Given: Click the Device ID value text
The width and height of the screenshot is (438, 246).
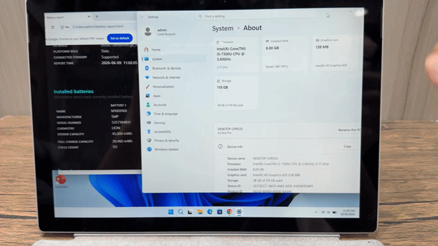Looking at the screenshot, I should pyautogui.click(x=283, y=186).
